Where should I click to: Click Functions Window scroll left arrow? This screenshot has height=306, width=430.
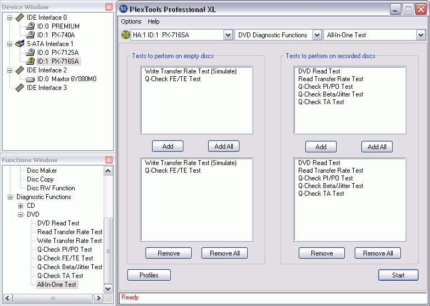coord(8,298)
